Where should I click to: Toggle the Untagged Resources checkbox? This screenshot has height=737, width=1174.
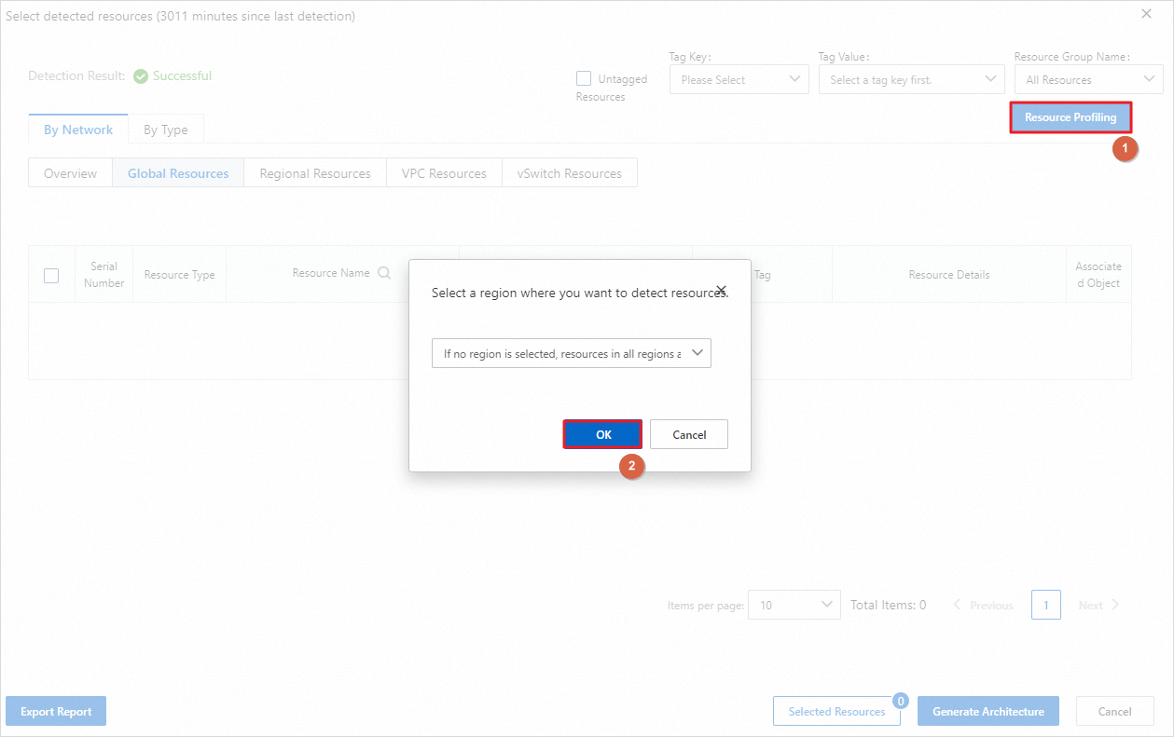click(x=584, y=79)
